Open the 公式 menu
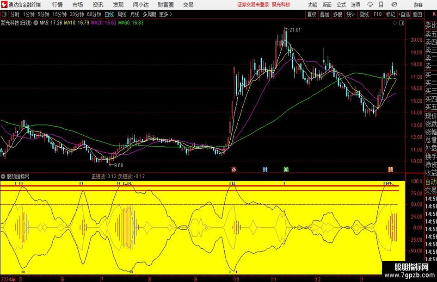Image resolution: width=437 pixels, height=282 pixels. [x=341, y=5]
